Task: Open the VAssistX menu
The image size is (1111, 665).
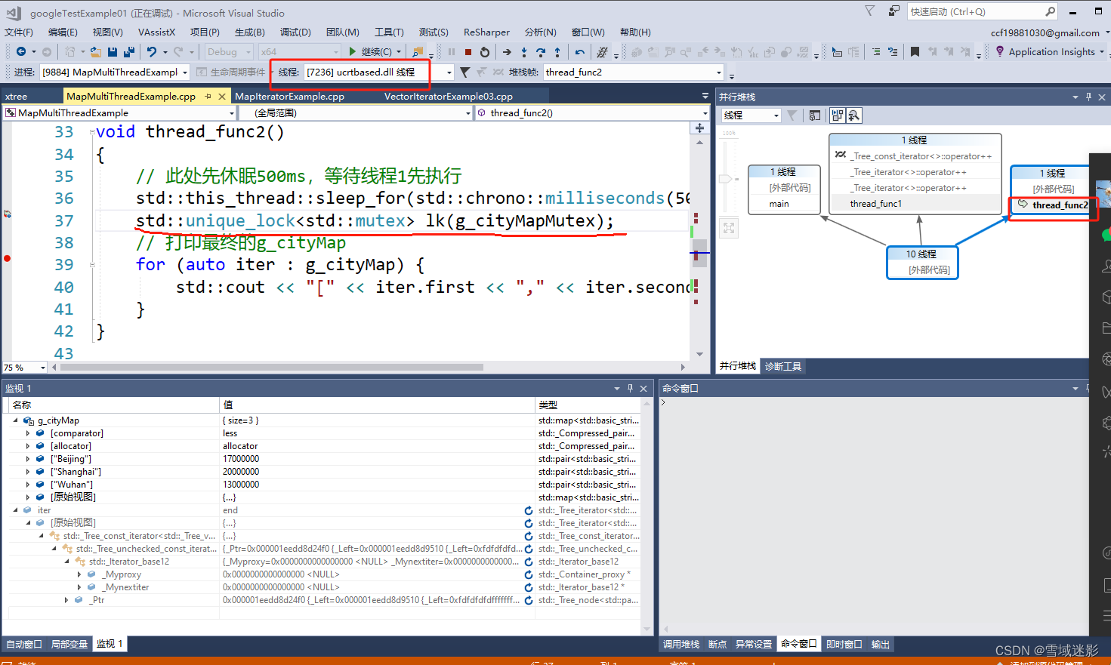Action: 156,32
